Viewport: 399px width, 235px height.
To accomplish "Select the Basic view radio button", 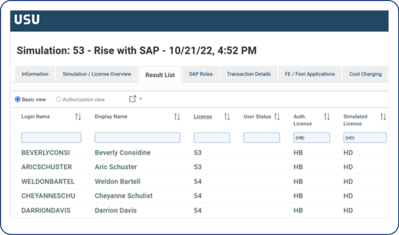I will (x=17, y=99).
